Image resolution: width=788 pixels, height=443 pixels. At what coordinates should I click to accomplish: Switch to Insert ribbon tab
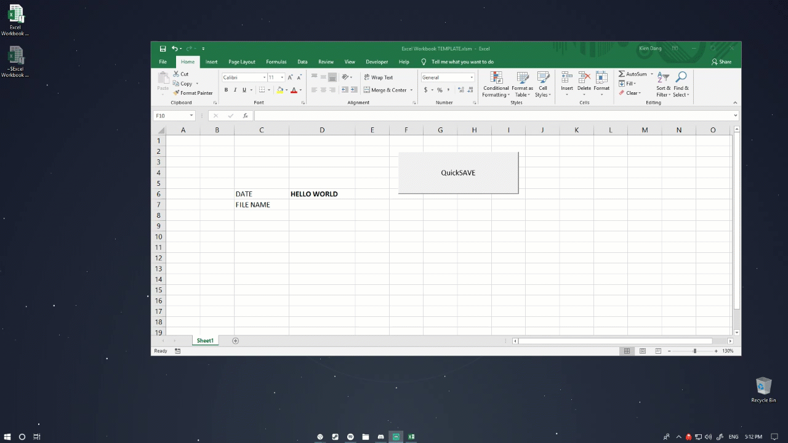tap(211, 62)
